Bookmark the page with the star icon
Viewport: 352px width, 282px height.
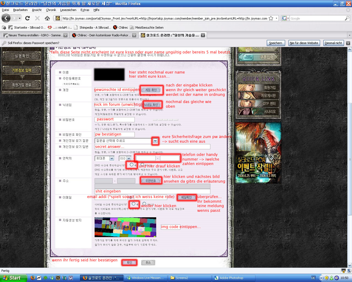click(271, 18)
